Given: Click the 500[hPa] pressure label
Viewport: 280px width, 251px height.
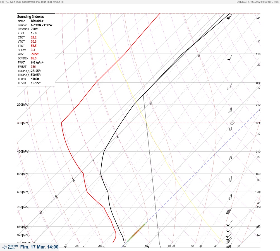Looking at the screenshot, I should pyautogui.click(x=23, y=174).
